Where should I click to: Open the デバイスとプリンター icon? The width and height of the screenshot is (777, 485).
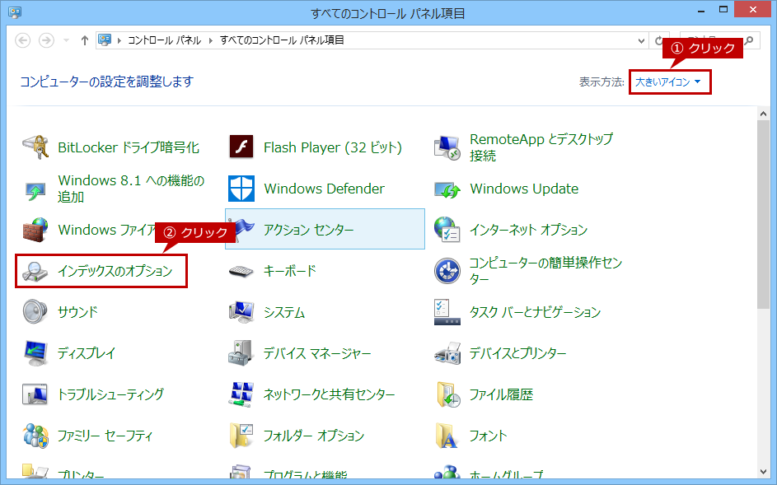[x=447, y=353]
